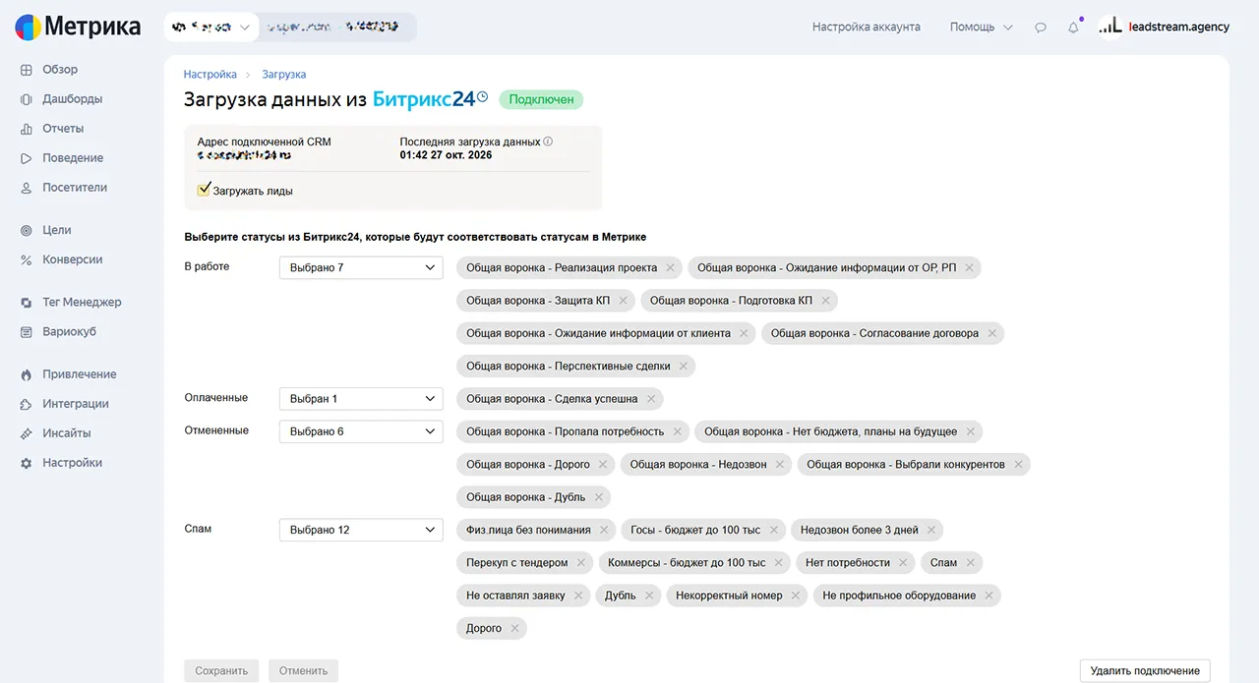Remove the 'Общая воронка - Согласование договора' tag
Image resolution: width=1259 pixels, height=683 pixels.
click(992, 333)
